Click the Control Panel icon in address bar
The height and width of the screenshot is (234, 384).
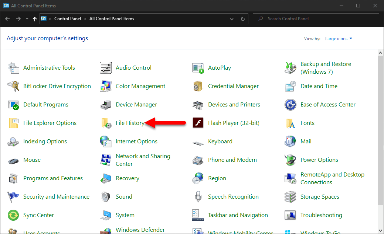tap(44, 18)
